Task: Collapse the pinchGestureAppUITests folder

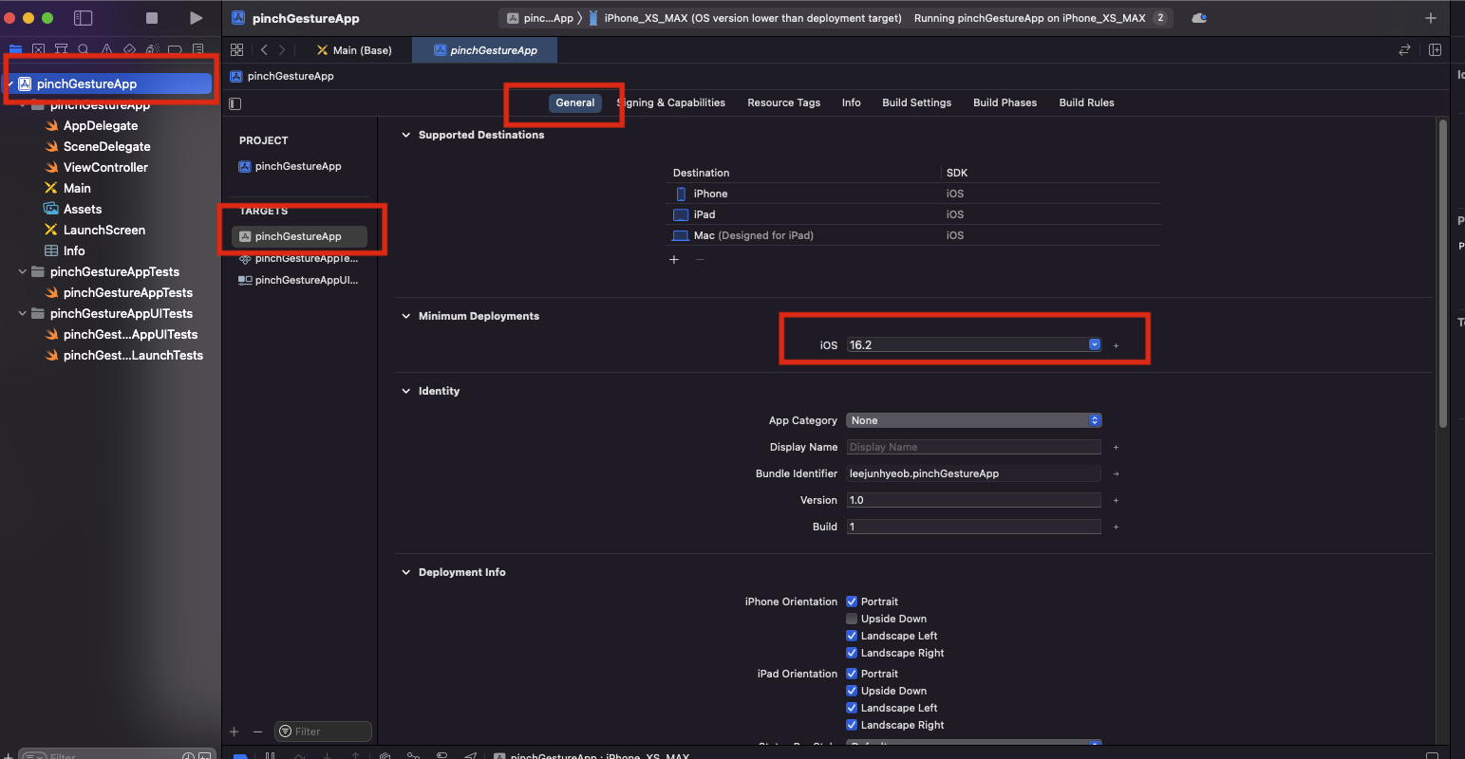Action: click(x=23, y=313)
